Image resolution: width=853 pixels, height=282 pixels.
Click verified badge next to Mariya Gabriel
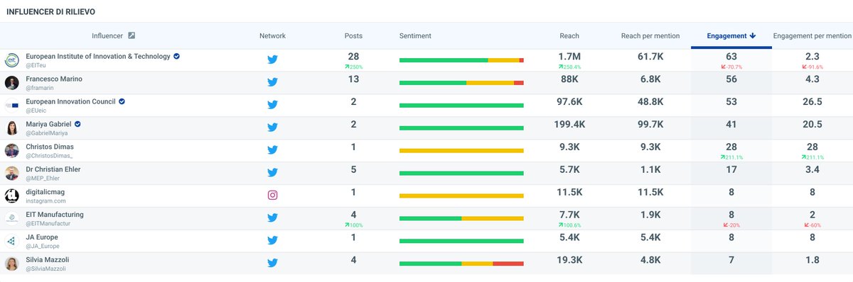coord(77,124)
